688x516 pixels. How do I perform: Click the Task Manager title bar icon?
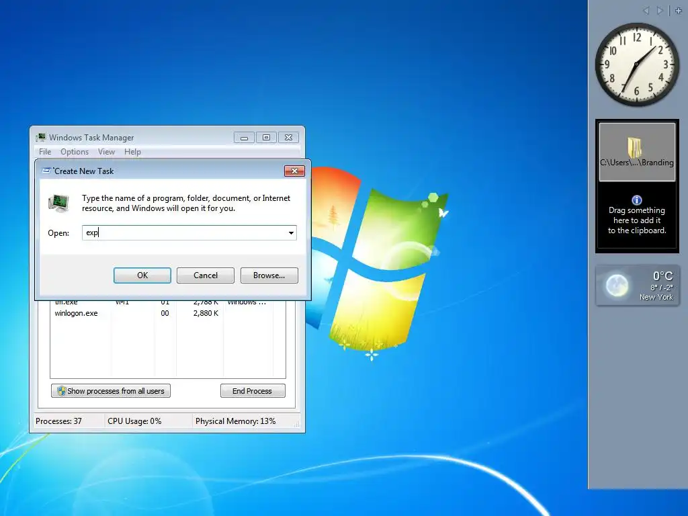tap(41, 137)
